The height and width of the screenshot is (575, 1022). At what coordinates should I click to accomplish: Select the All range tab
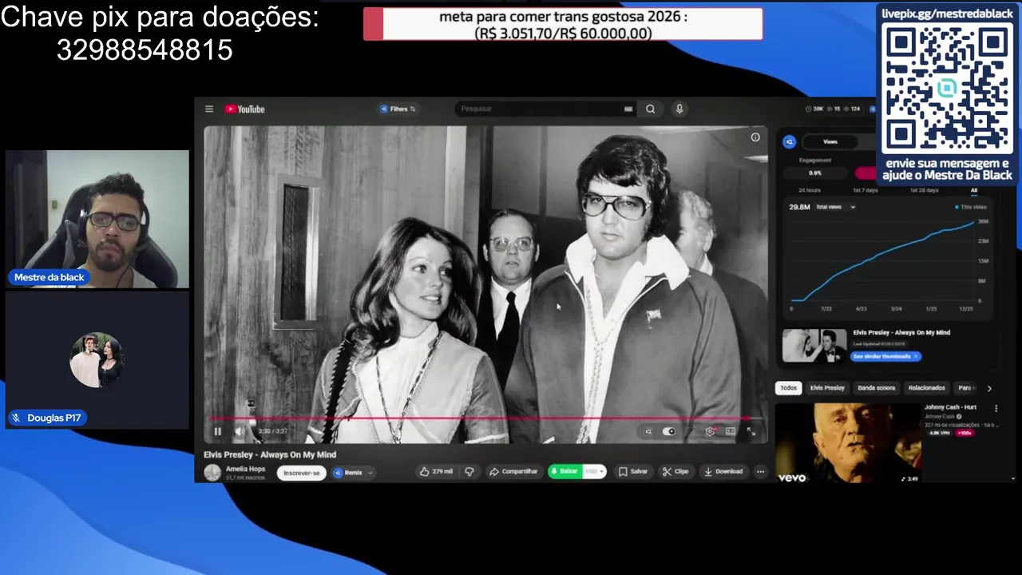(x=974, y=190)
